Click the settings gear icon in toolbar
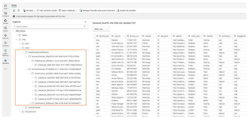The height and width of the screenshot is (122, 248). [19, 10]
